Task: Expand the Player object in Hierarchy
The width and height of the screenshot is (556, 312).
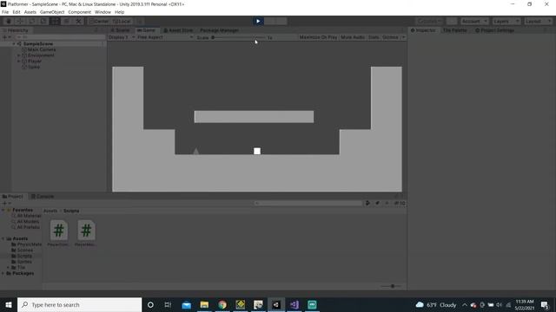Action: pos(19,62)
